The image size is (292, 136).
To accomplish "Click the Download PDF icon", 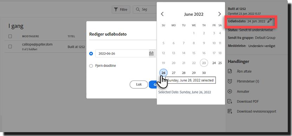I will 230,101.
